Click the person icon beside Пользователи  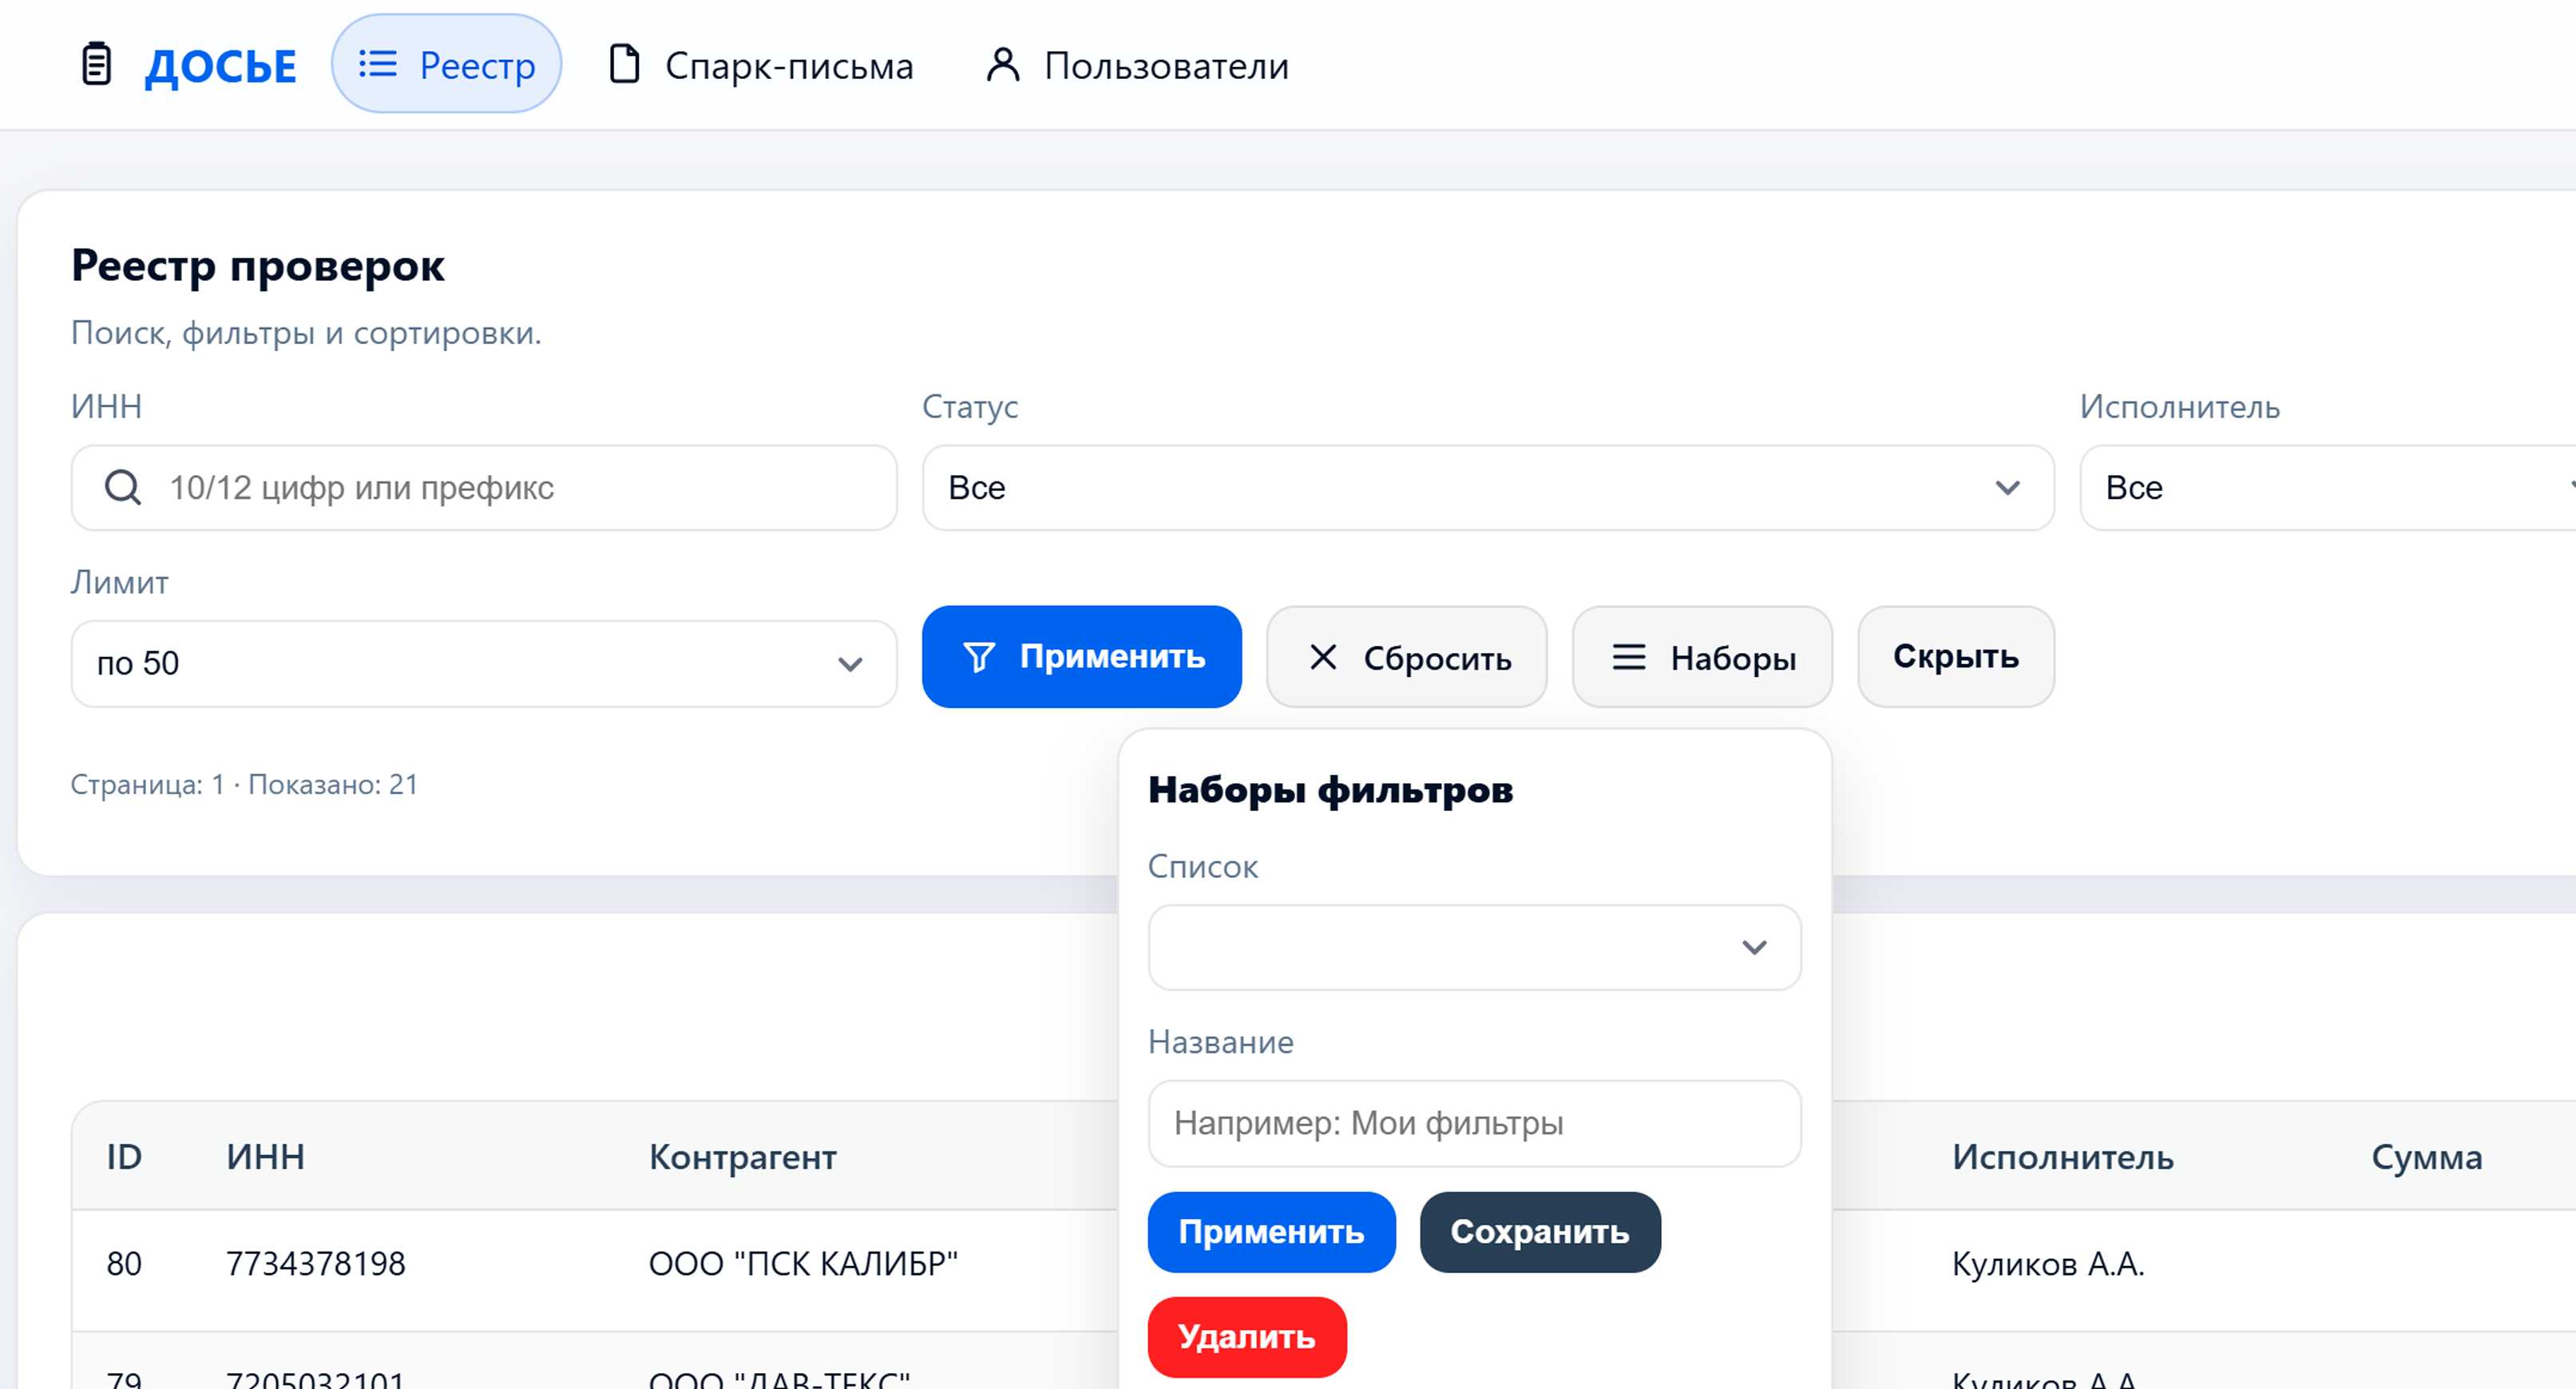[x=1003, y=64]
